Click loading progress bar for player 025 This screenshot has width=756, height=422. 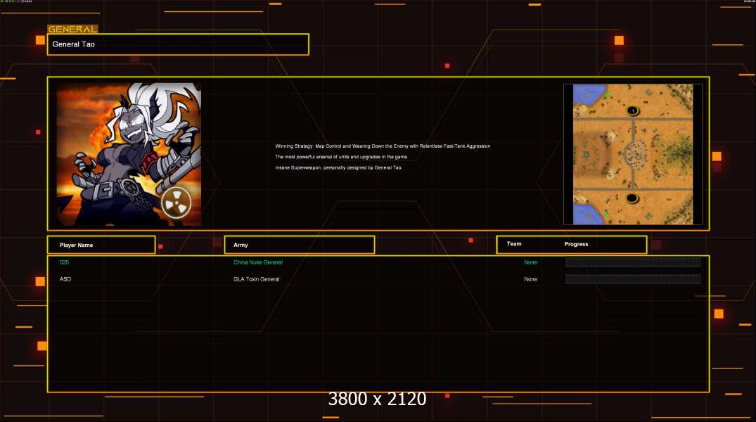click(x=633, y=262)
